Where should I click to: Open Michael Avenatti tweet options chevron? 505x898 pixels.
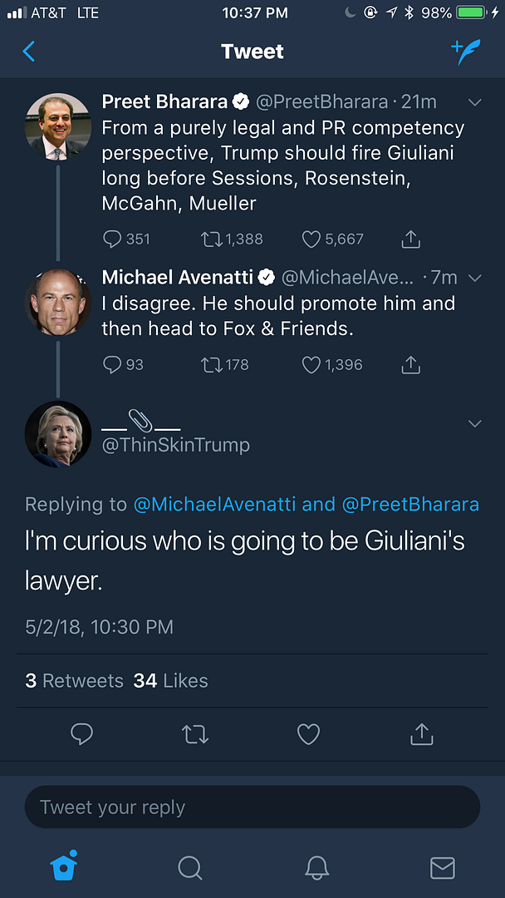click(475, 278)
